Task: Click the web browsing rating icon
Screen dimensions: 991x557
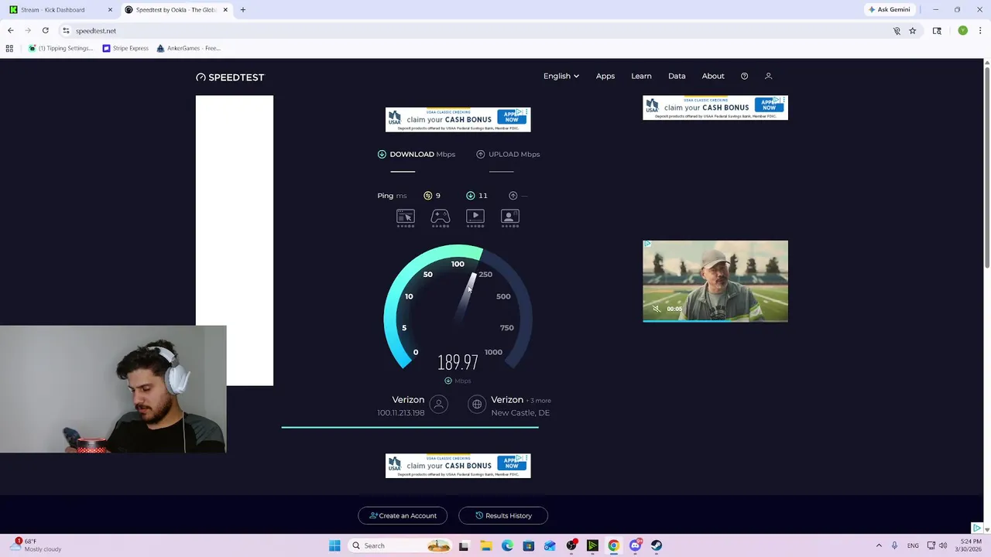Action: (406, 218)
